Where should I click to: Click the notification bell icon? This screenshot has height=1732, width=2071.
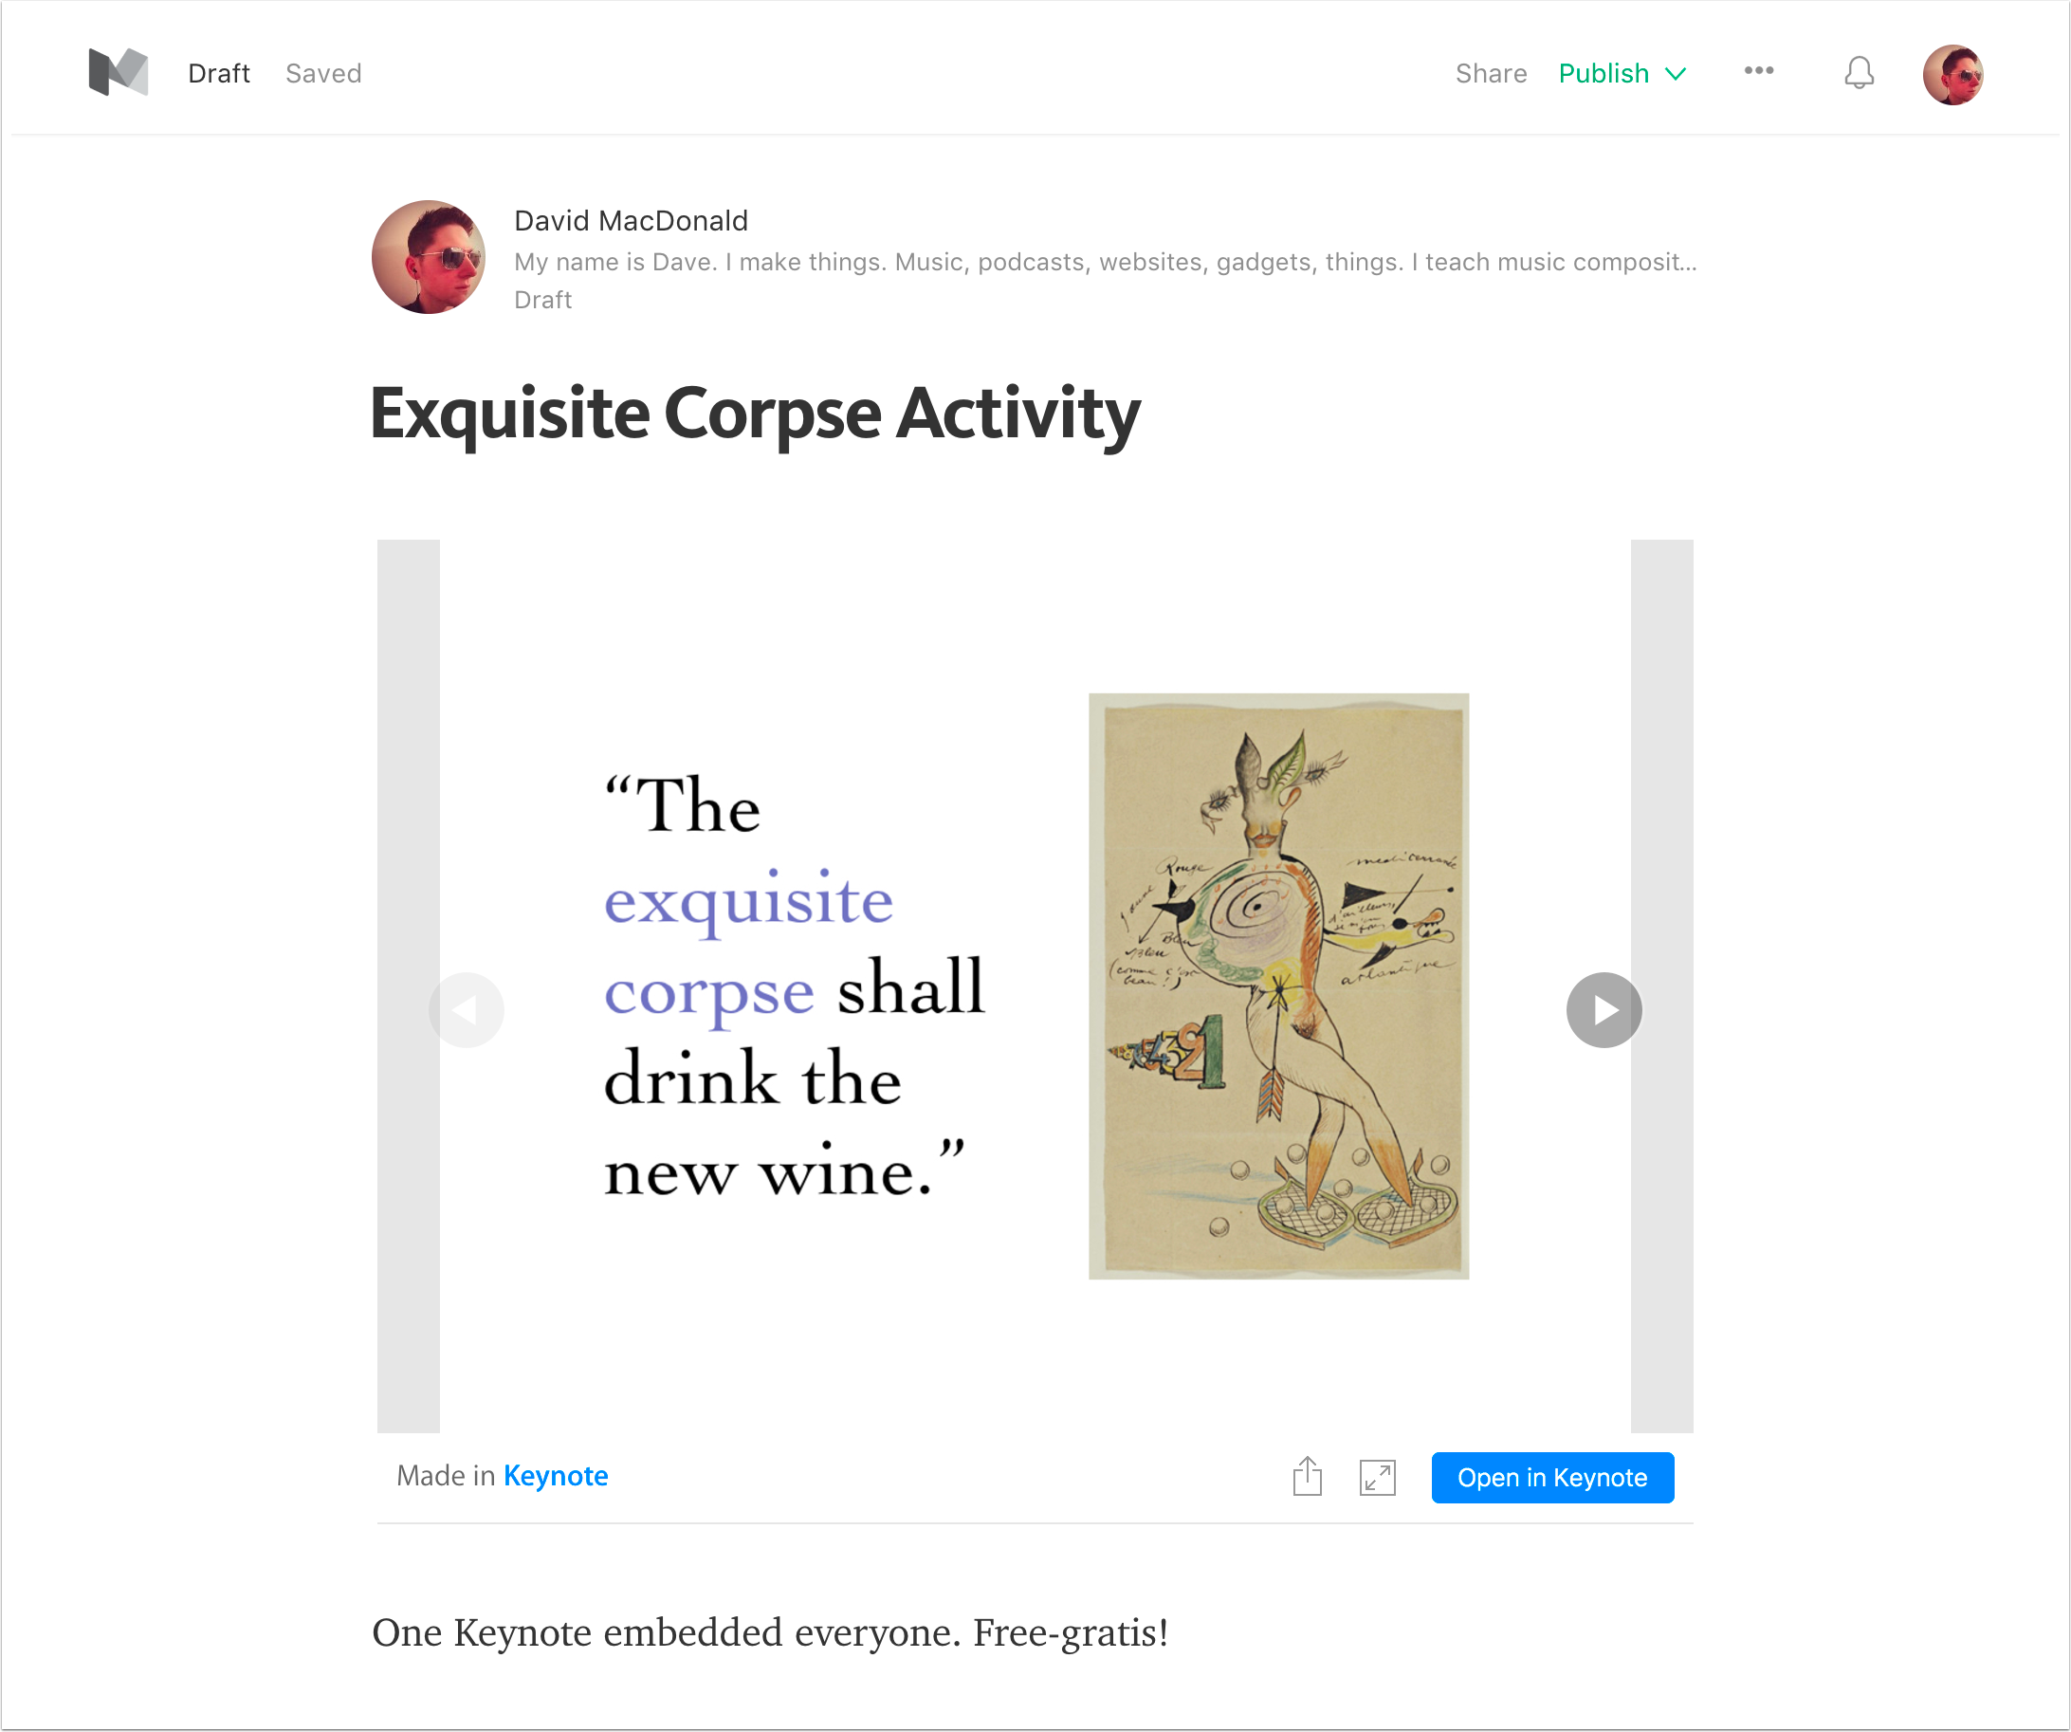[1856, 72]
